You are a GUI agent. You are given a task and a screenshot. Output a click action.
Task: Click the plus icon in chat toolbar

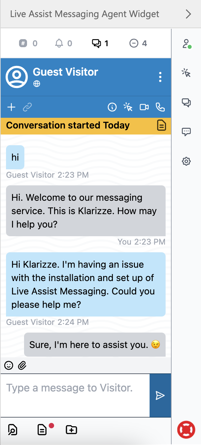pyautogui.click(x=12, y=107)
